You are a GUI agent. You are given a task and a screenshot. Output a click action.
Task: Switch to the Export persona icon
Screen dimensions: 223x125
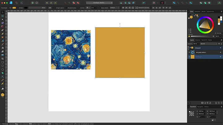pyautogui.click(x=22, y=3)
